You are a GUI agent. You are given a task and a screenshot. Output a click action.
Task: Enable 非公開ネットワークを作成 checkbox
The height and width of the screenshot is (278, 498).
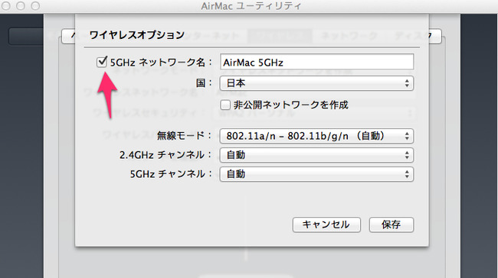click(x=225, y=105)
